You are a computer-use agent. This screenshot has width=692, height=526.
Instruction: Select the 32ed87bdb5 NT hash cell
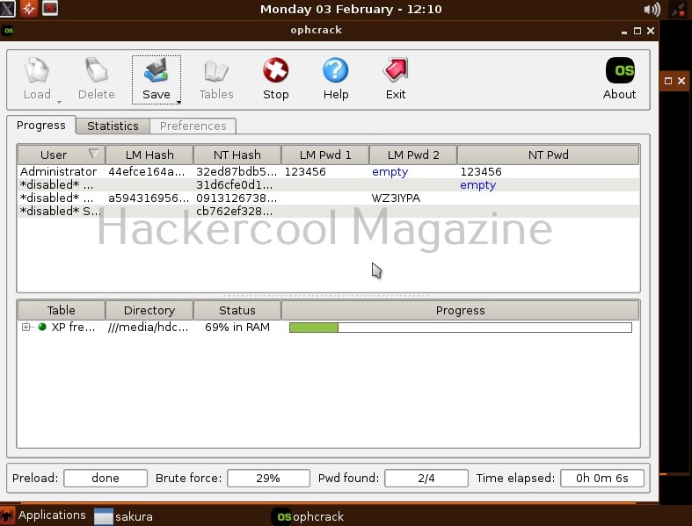point(237,171)
